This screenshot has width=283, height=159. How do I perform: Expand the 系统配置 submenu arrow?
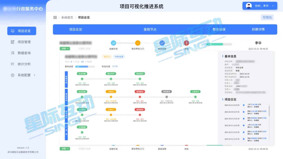[35, 75]
